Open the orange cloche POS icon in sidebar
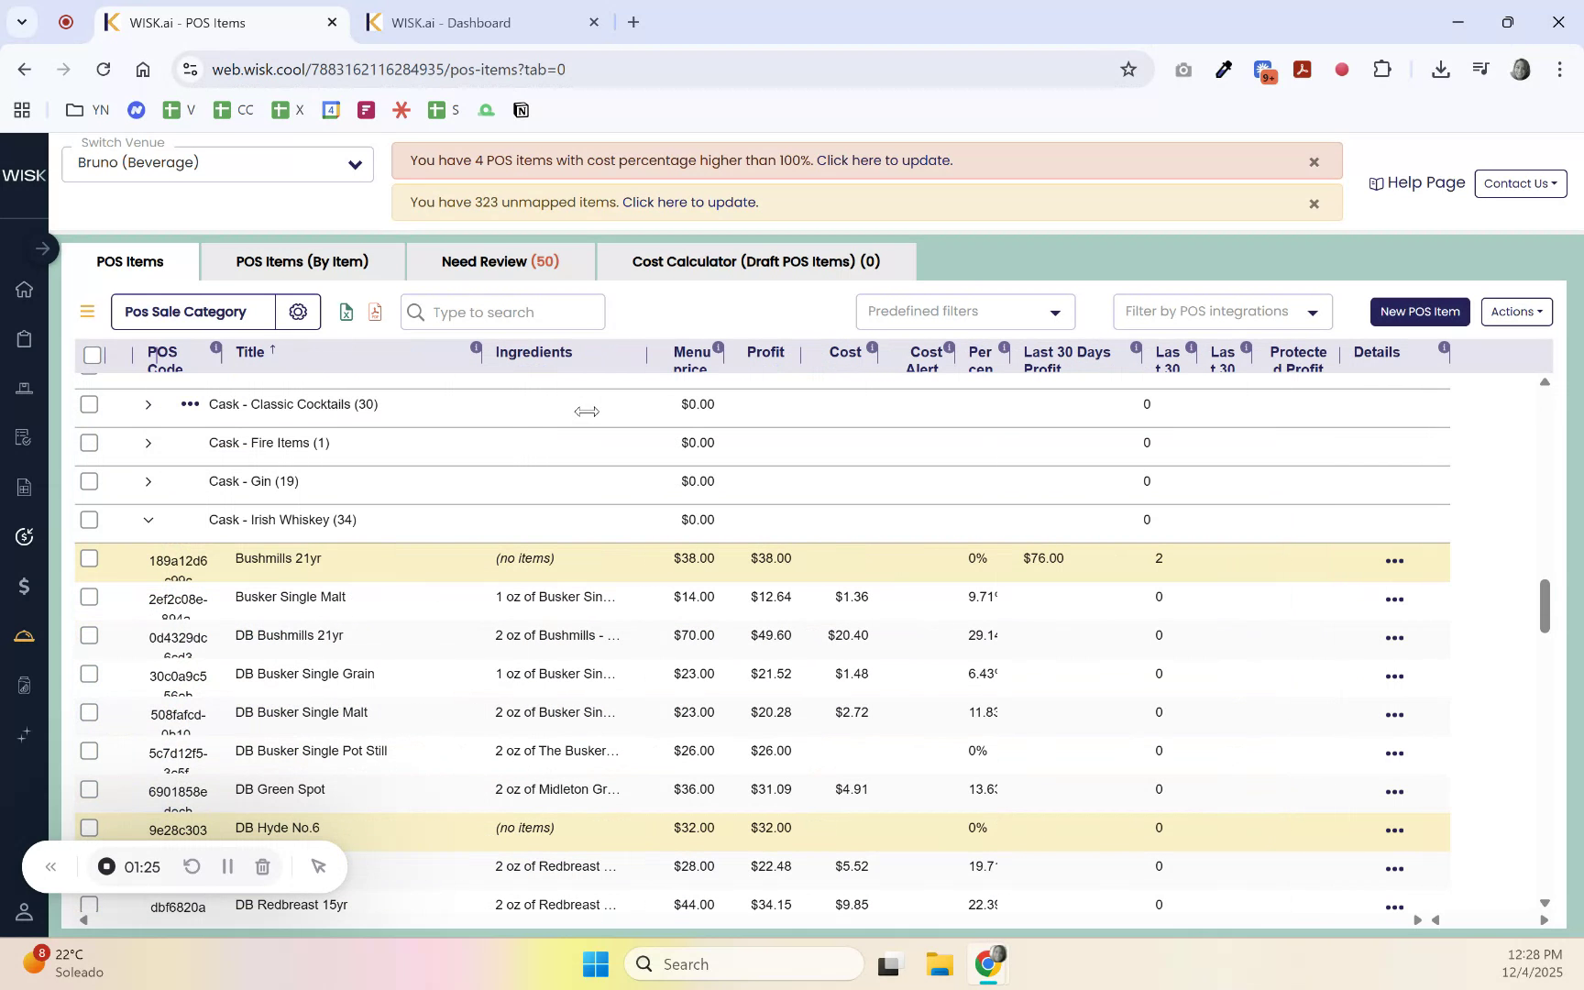Image resolution: width=1584 pixels, height=990 pixels. (x=24, y=635)
